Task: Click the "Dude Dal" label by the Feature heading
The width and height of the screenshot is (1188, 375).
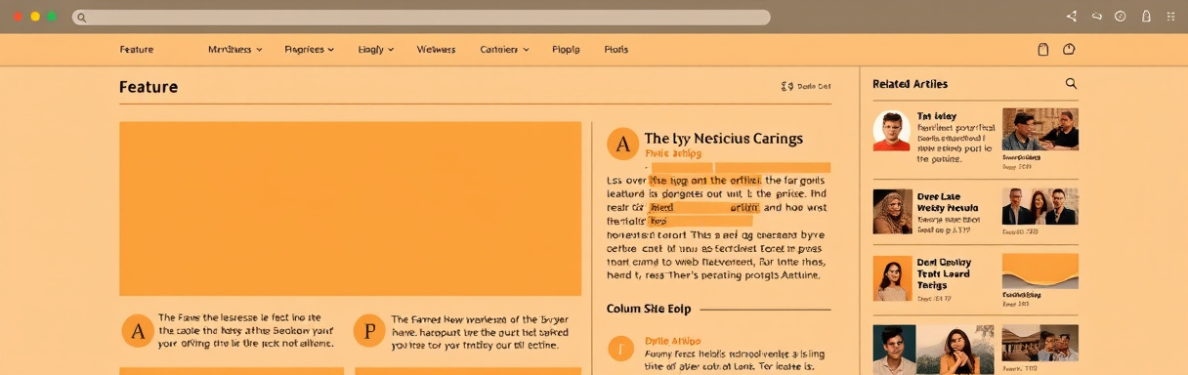Action: 806,86
